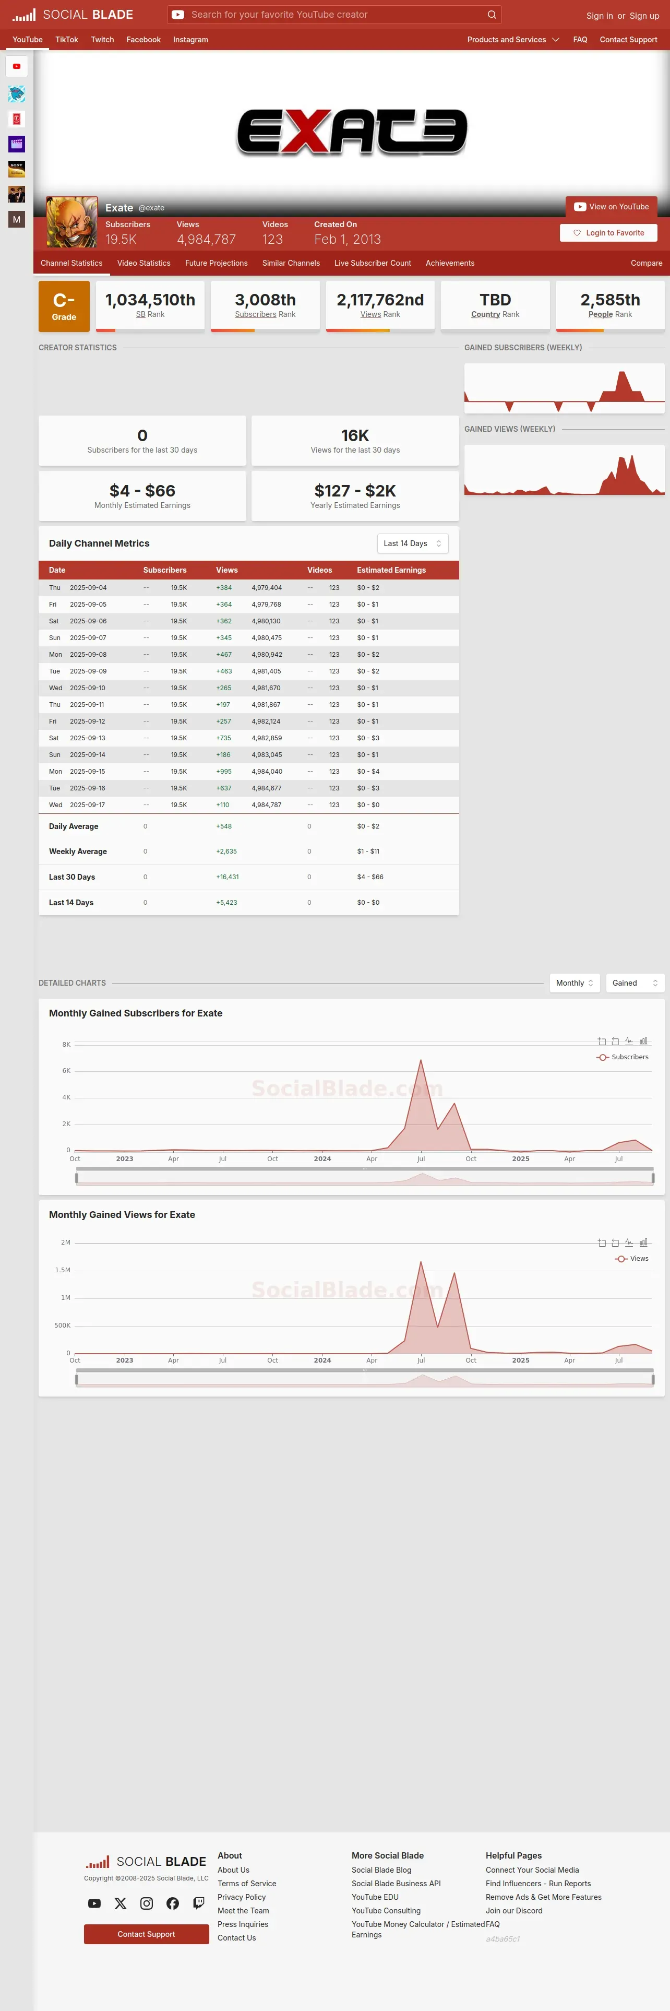Click red Contact Support footer button
The image size is (670, 2011).
pos(147,1934)
